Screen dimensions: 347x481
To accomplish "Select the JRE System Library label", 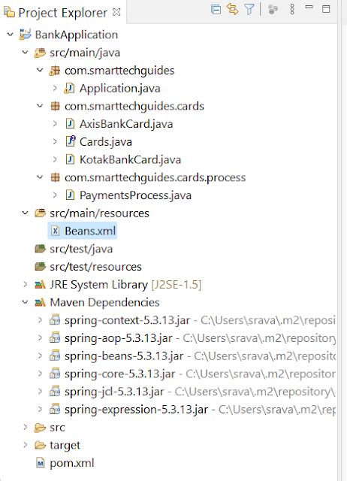I will (98, 285).
